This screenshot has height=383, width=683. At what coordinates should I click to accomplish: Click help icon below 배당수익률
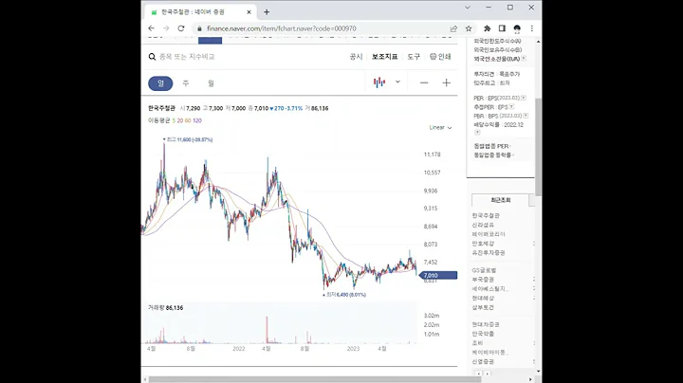477,132
